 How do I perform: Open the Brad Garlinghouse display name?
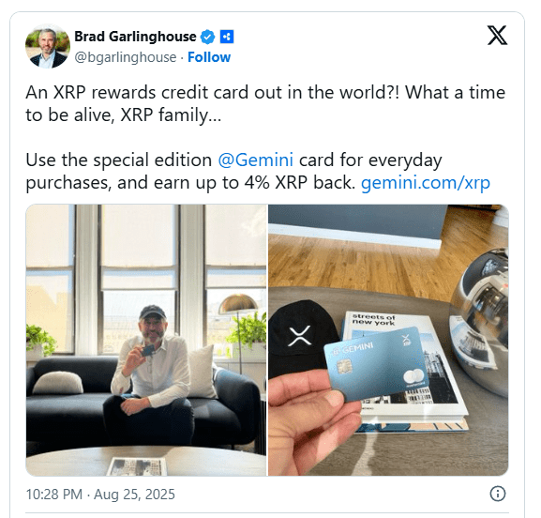pos(135,37)
